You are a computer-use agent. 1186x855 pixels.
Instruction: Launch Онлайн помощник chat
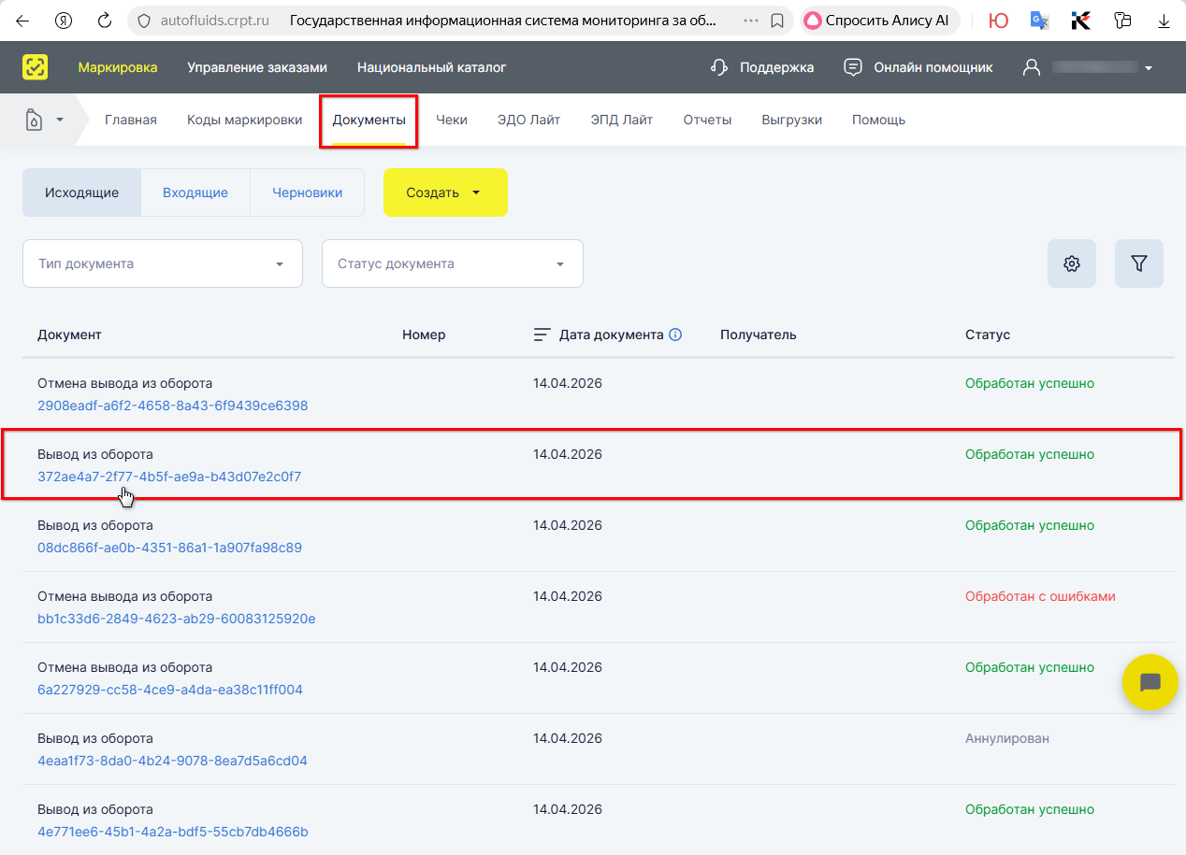(918, 67)
